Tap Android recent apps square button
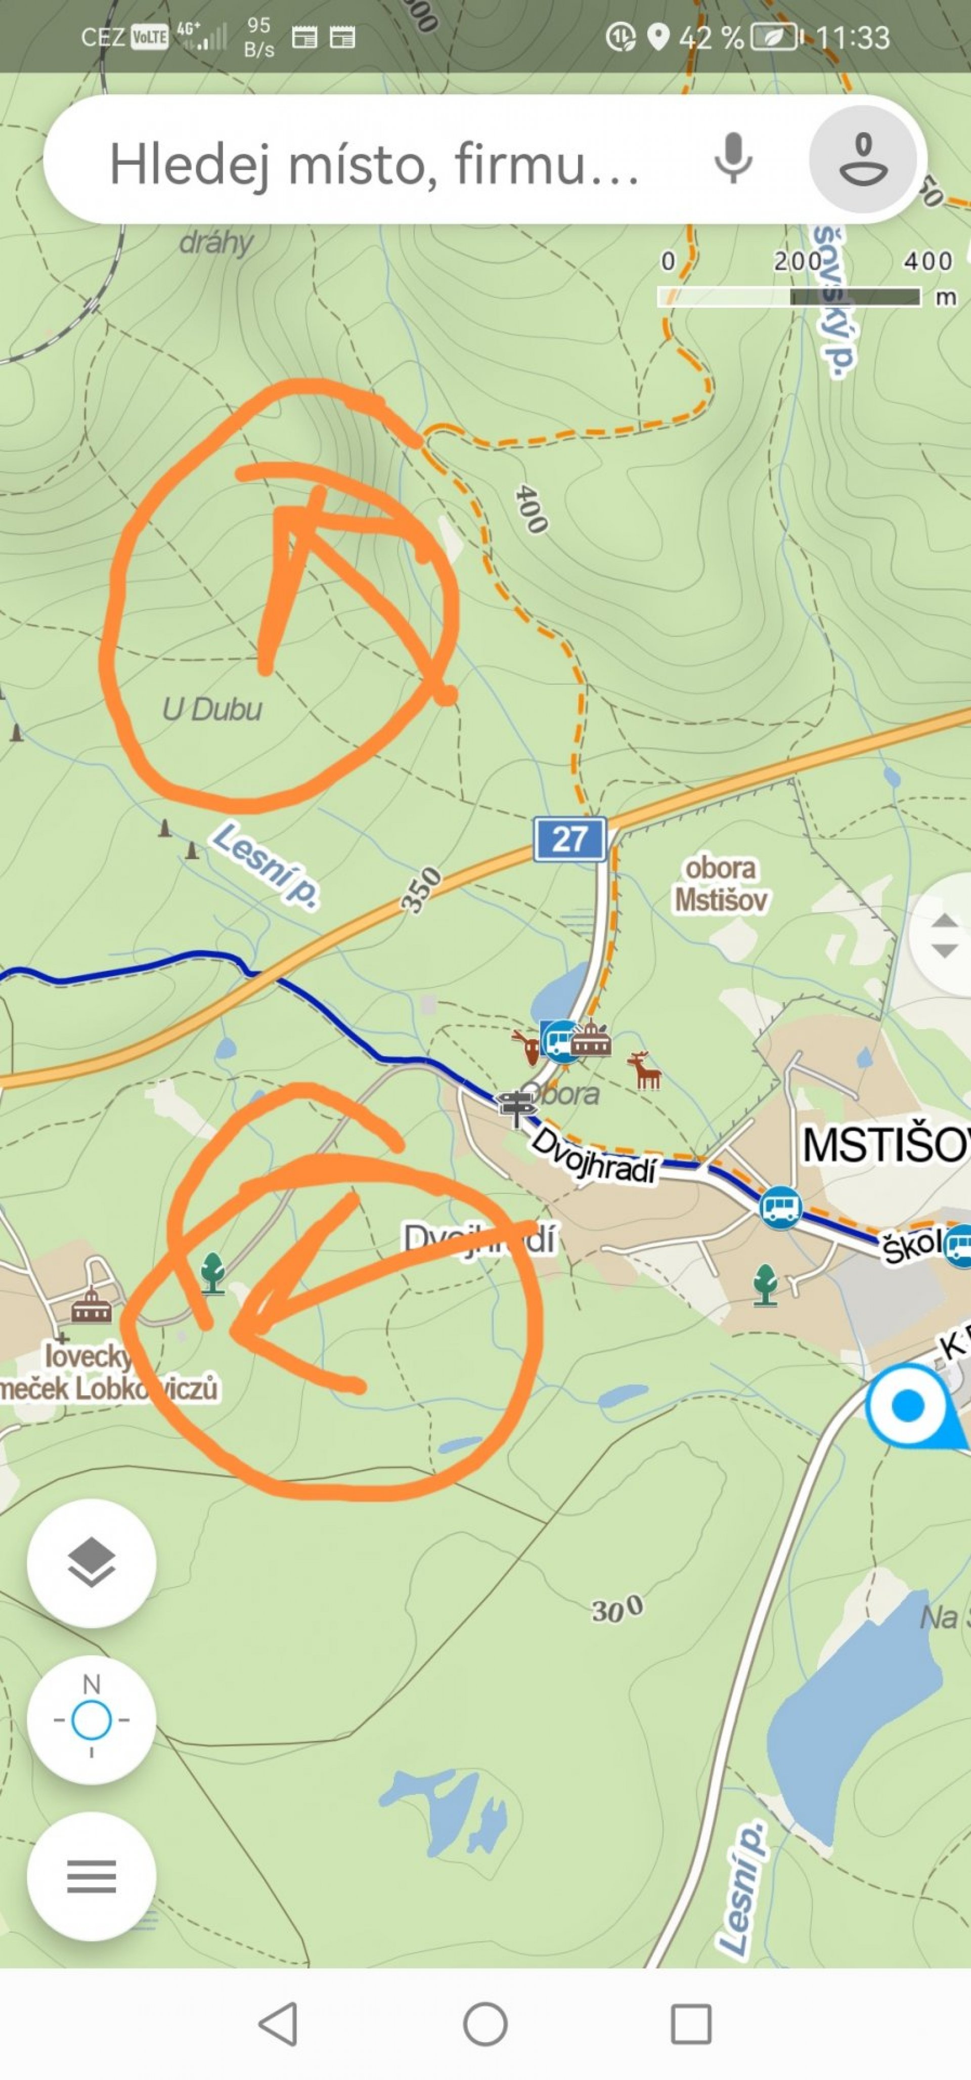 691,2023
